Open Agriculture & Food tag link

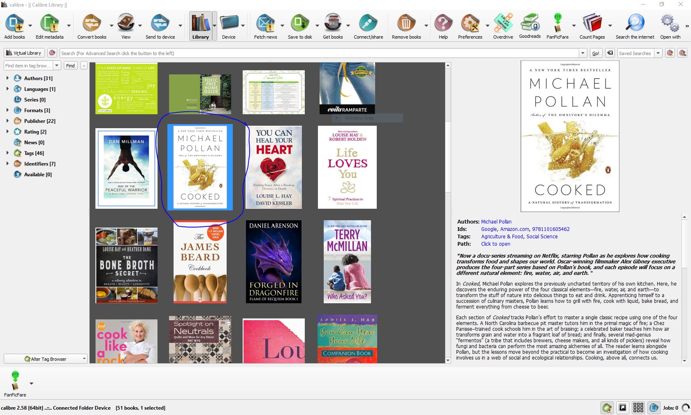502,236
